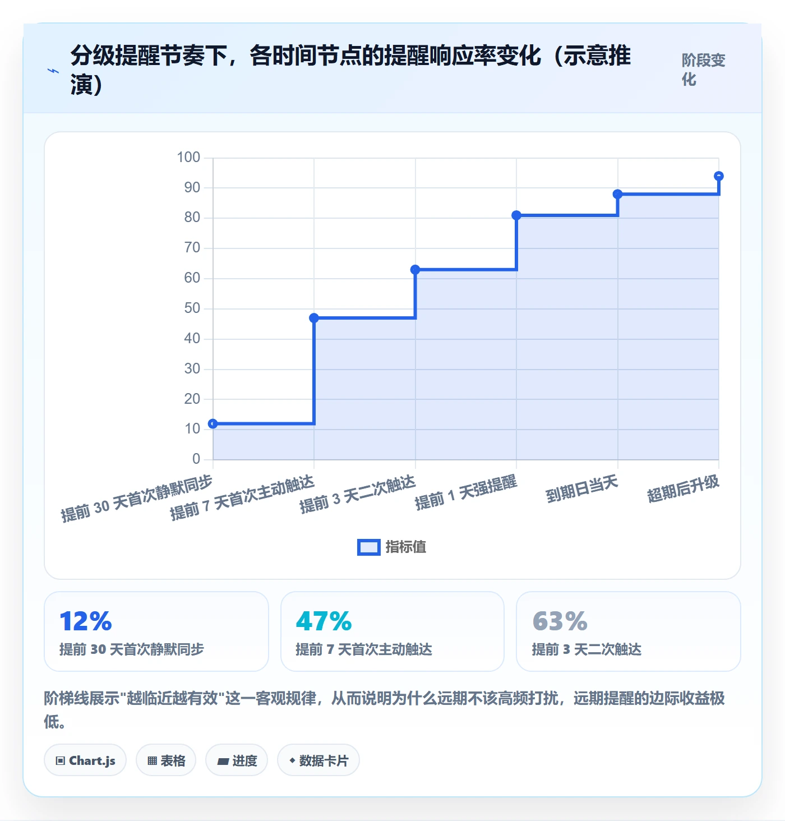Viewport: 785px width, 821px height.
Task: Click data point at 提前 1 天强提醒
Action: point(516,215)
